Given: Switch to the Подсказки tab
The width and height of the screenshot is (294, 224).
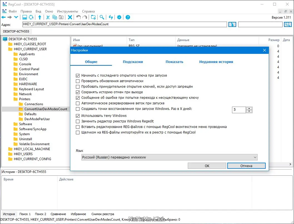Looking at the screenshot, I should coord(133,62).
